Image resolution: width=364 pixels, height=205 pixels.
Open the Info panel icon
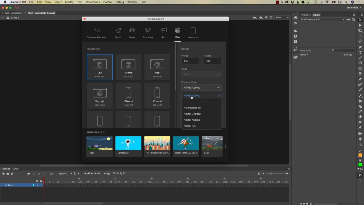(295, 36)
